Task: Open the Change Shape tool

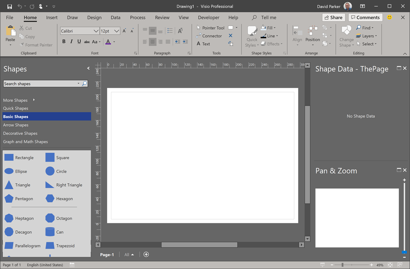Action: 346,36
